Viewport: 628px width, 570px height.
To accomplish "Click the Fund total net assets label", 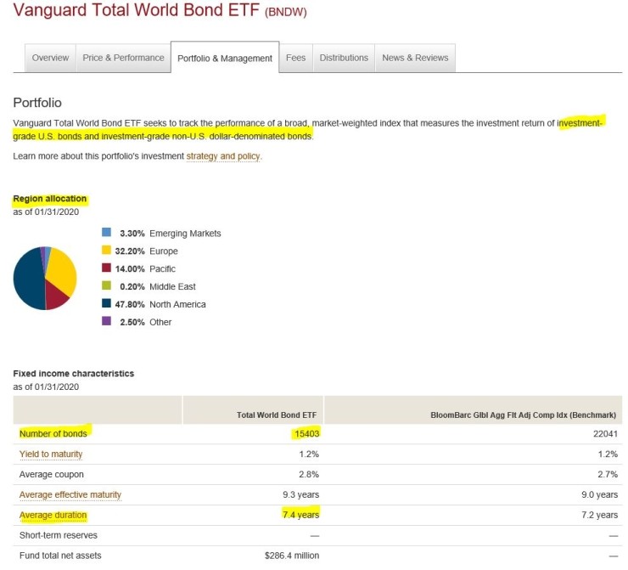I will point(60,556).
